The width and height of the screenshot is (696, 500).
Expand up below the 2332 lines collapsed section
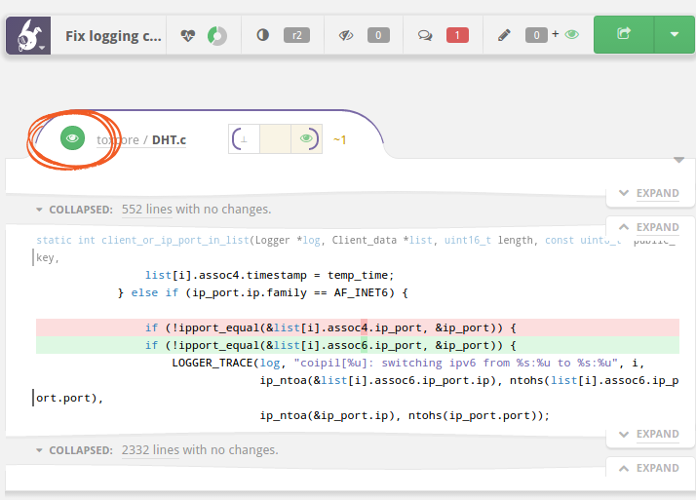coord(649,468)
